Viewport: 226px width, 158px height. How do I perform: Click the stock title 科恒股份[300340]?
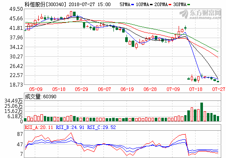(45, 4)
